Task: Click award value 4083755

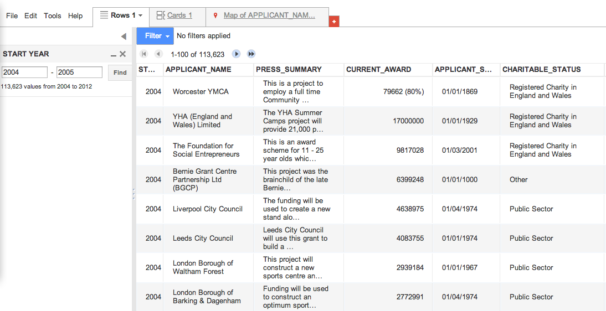Action: click(410, 239)
